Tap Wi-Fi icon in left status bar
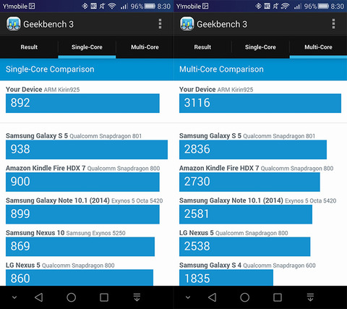 (112, 6)
